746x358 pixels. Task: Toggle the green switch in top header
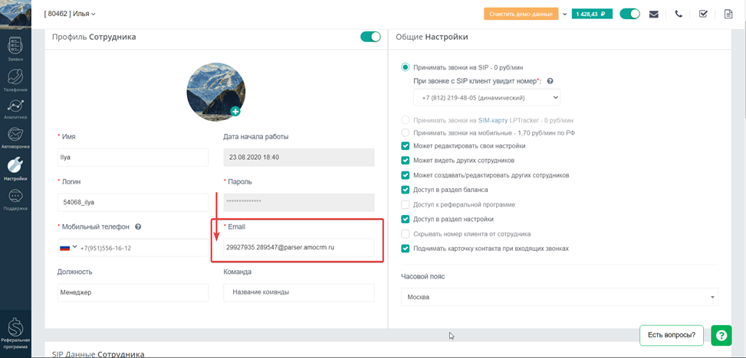(629, 14)
